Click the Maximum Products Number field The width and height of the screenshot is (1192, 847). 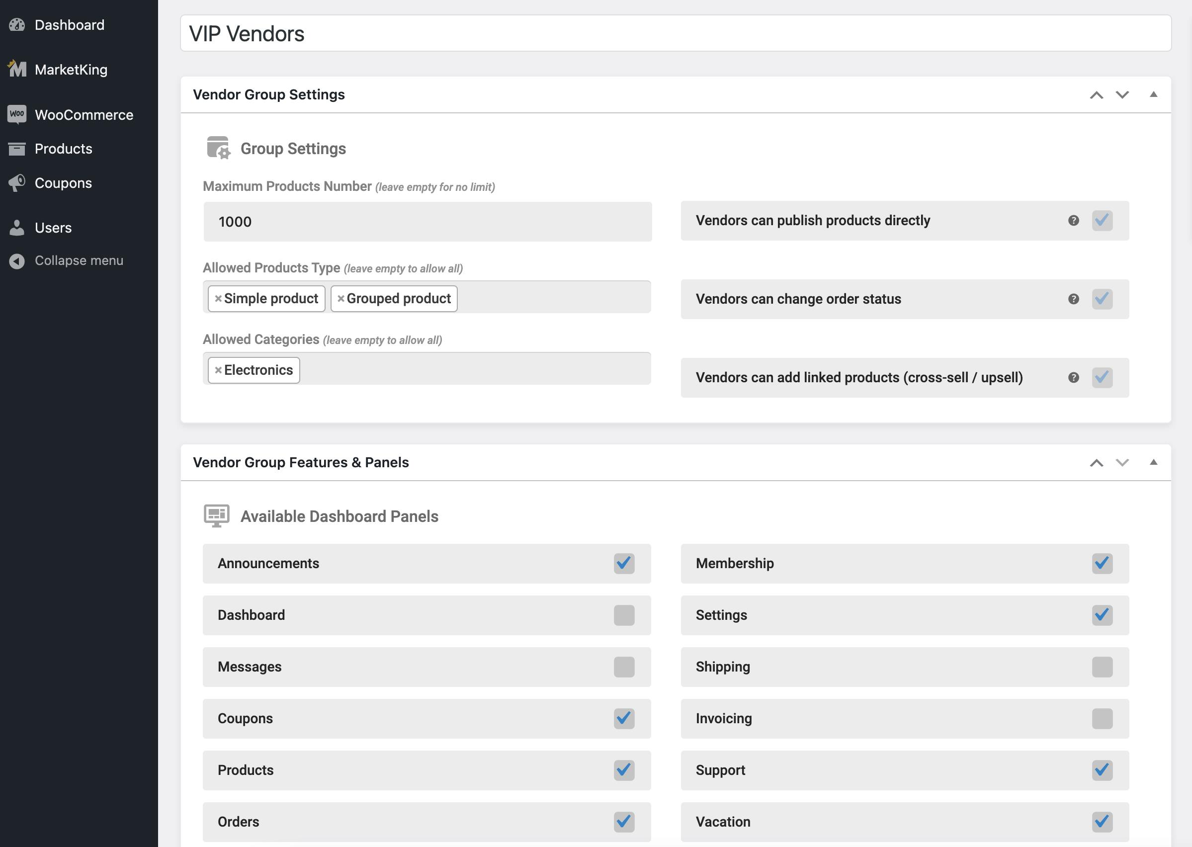click(x=427, y=222)
